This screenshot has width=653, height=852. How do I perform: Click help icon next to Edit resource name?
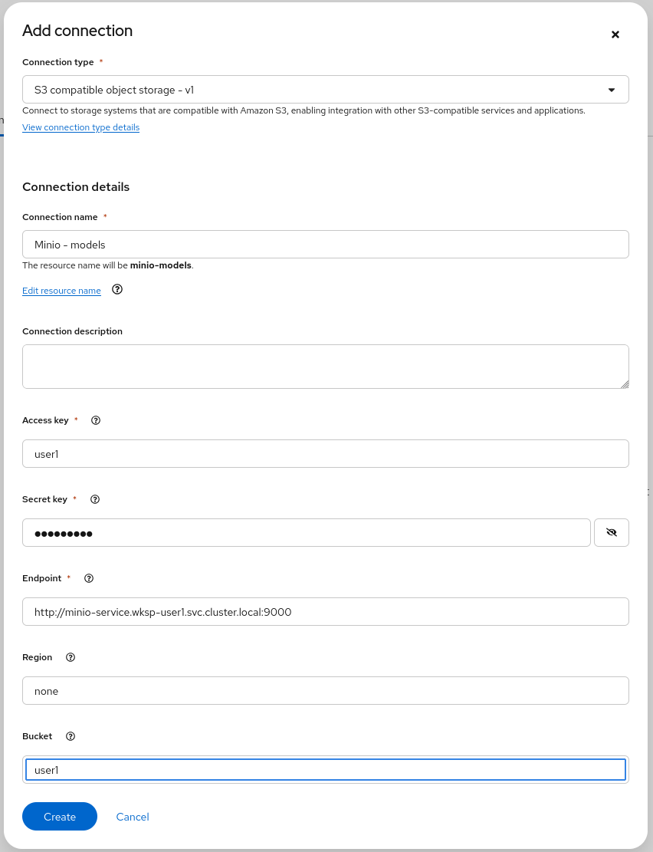tap(116, 290)
